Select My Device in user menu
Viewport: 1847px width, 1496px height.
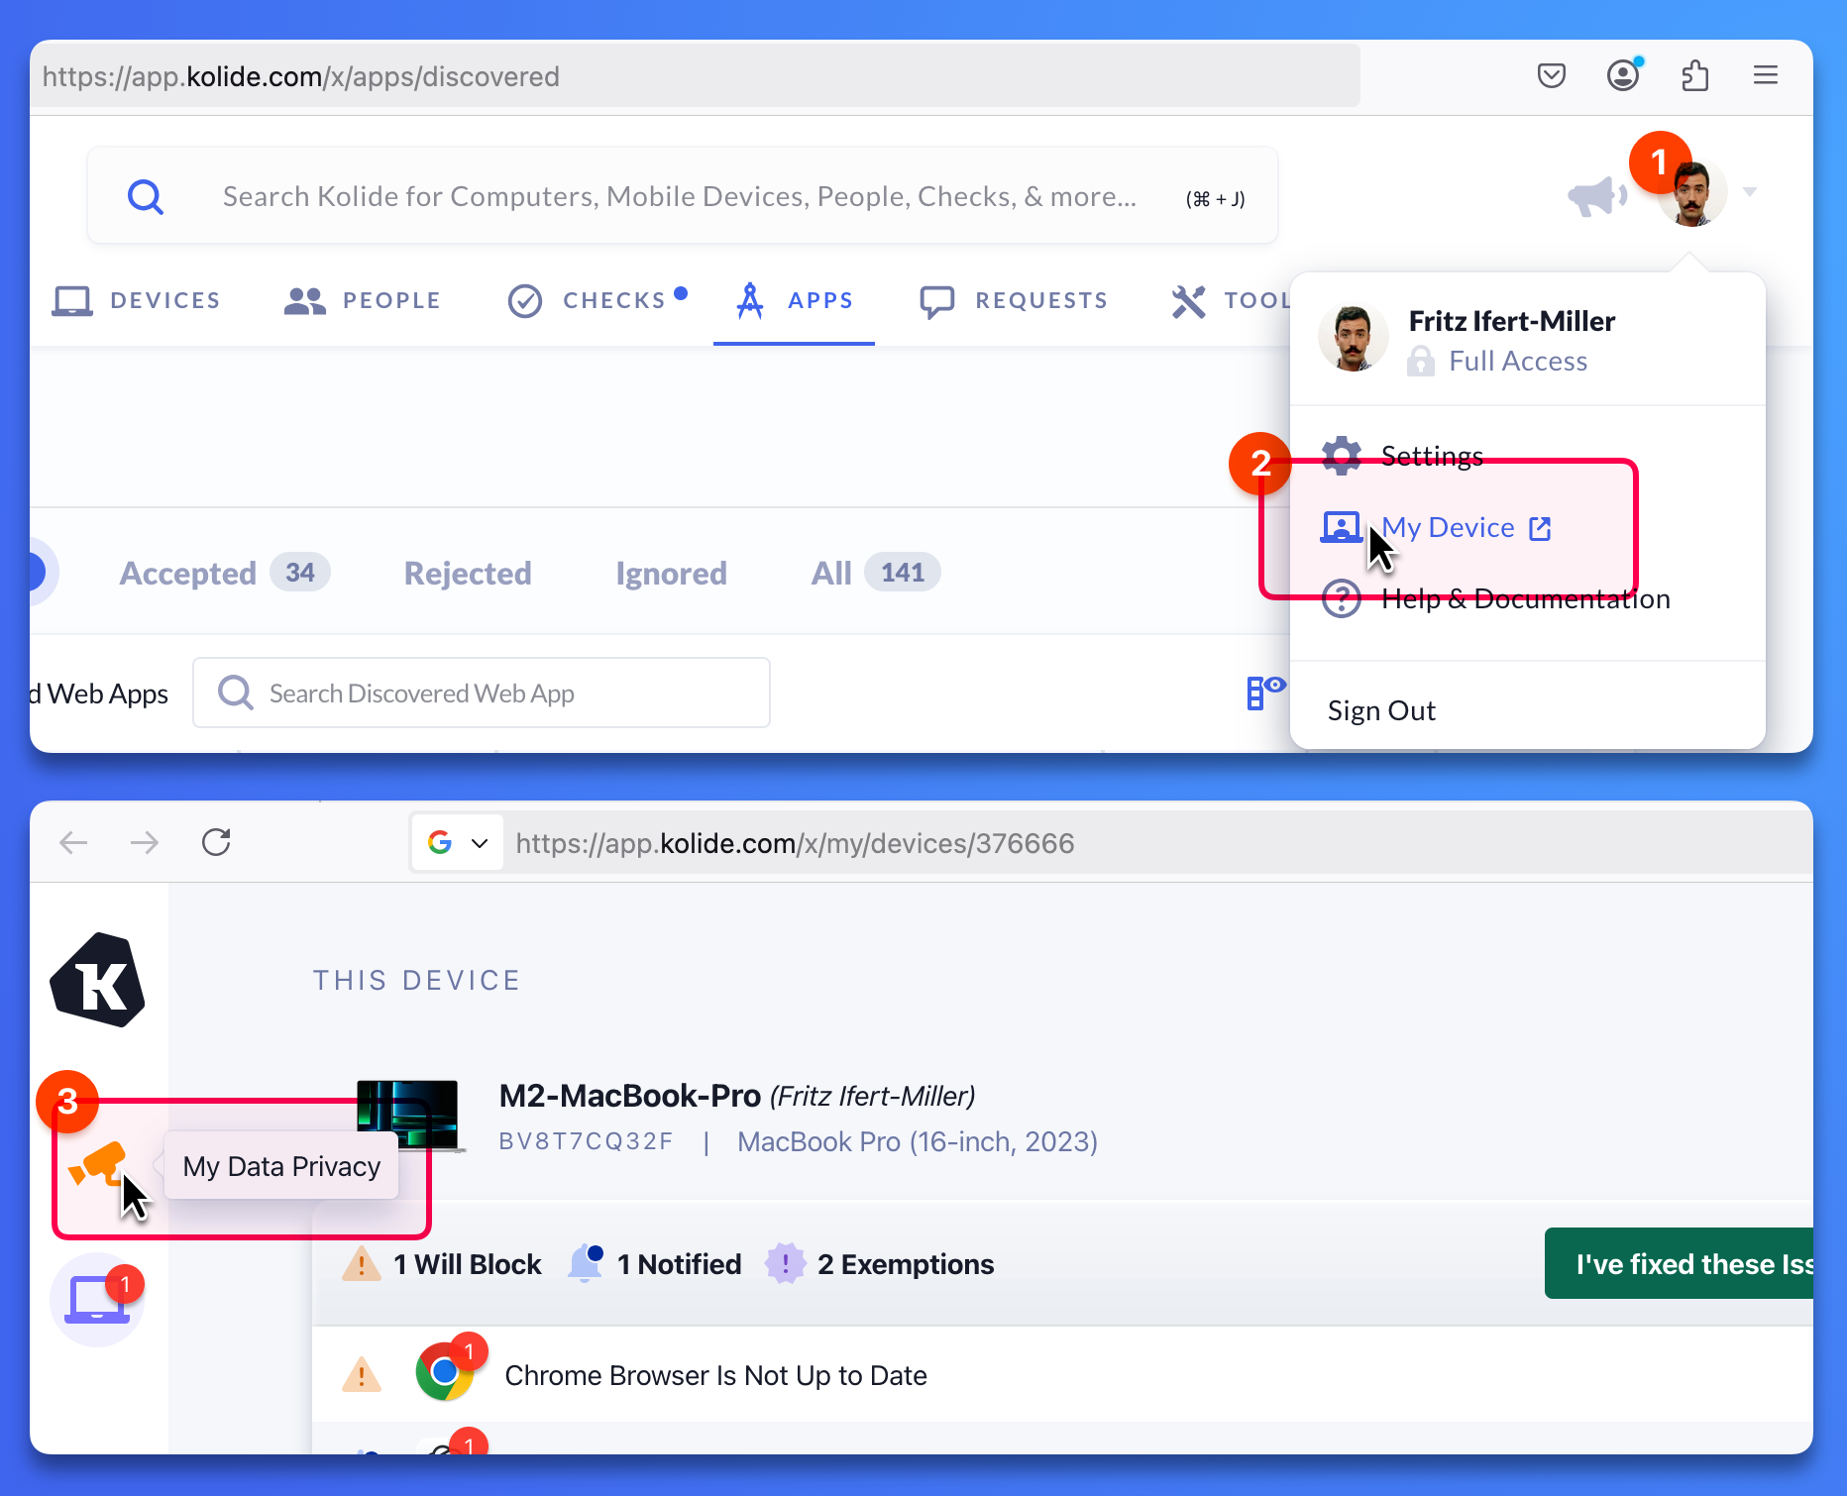tap(1448, 528)
